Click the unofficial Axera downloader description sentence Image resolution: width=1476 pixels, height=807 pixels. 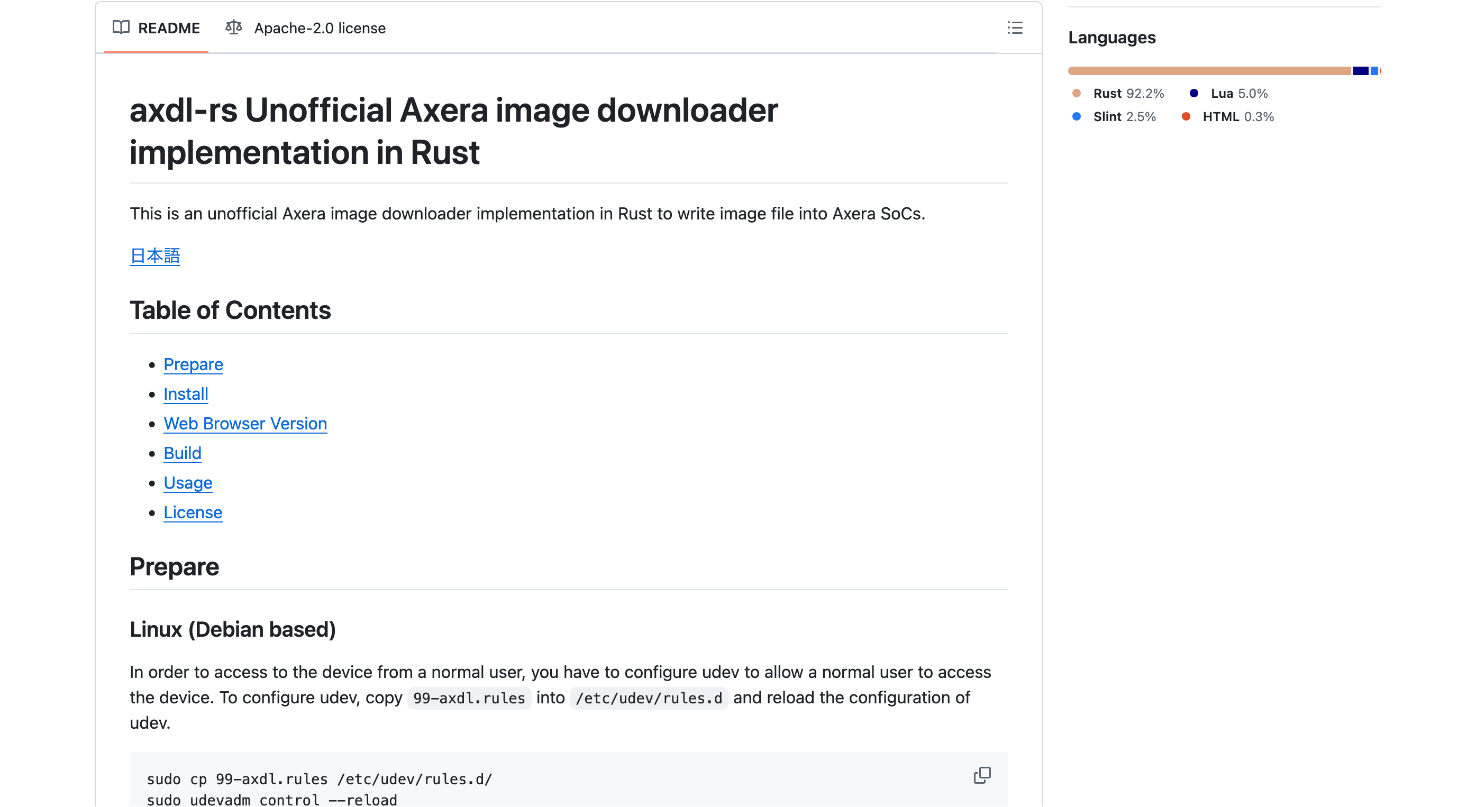pos(527,214)
